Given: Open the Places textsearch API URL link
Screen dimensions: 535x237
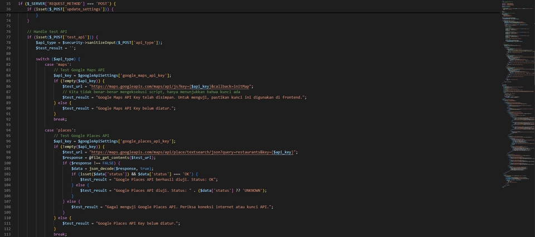Looking at the screenshot, I should click(x=193, y=152).
